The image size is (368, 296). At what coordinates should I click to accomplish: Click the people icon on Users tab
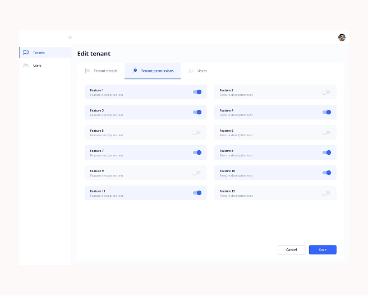(x=191, y=71)
